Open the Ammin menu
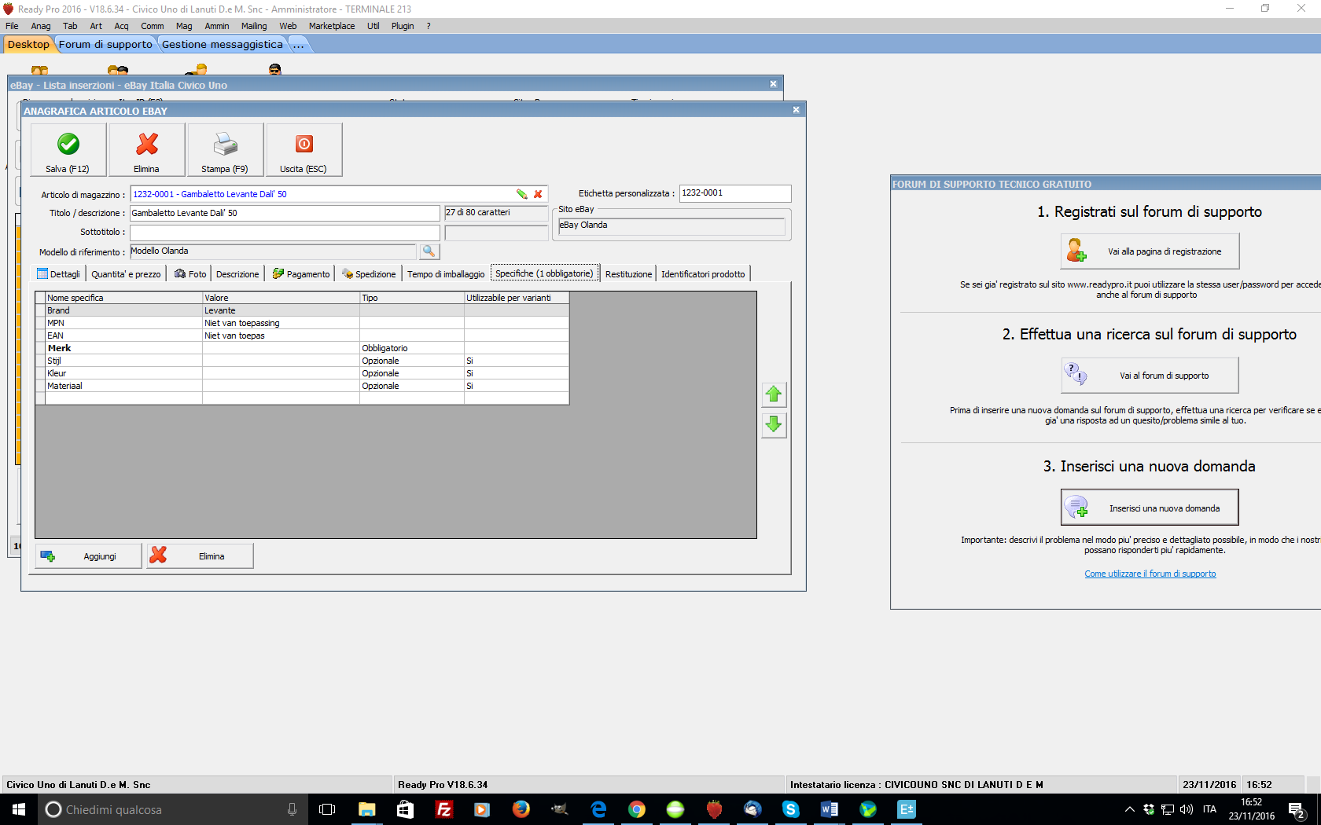 [217, 26]
